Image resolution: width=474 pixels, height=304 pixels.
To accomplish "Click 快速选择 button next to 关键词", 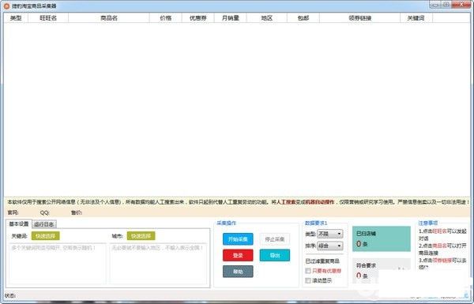I will (x=46, y=236).
